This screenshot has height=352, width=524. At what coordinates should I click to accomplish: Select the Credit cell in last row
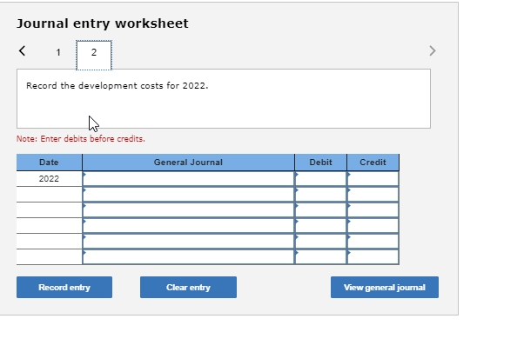point(373,257)
